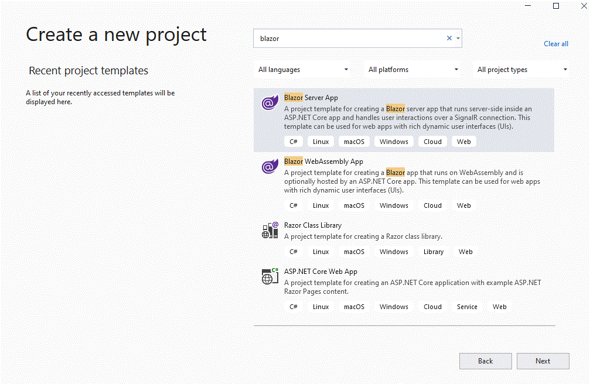The image size is (590, 384).
Task: Click the Web tag under Blazor Server App
Action: click(464, 142)
